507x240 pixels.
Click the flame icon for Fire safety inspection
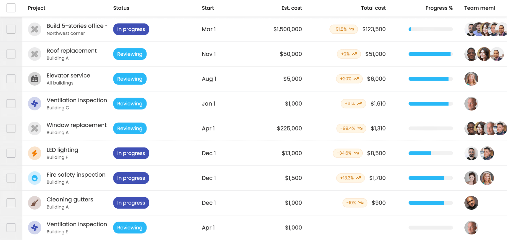(34, 178)
